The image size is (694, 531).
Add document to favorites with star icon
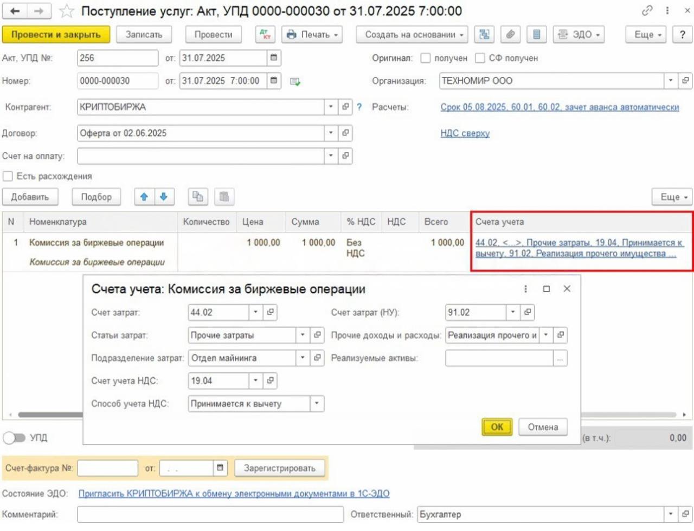67,11
